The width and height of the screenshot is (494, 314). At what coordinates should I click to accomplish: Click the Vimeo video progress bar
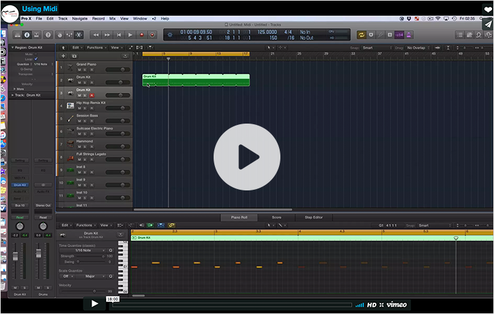pyautogui.click(x=232, y=305)
